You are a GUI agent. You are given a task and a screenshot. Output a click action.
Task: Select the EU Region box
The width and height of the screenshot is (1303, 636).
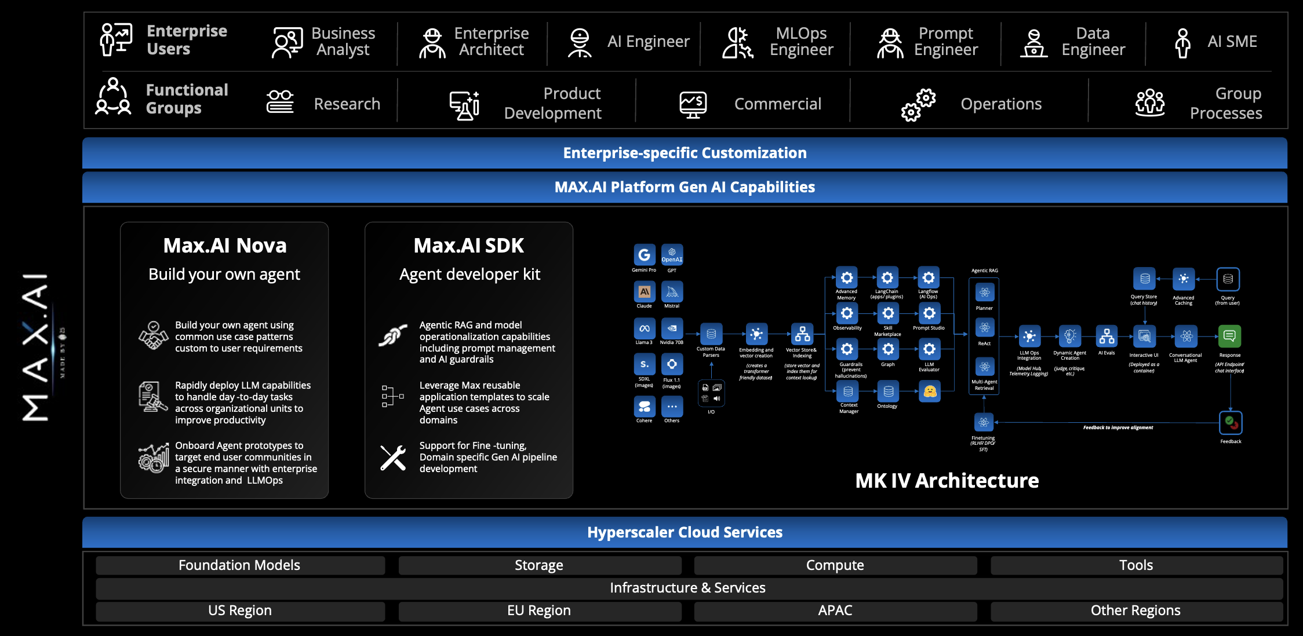click(539, 611)
